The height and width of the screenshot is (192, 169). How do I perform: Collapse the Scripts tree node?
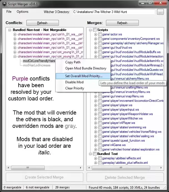pyautogui.click(x=90, y=30)
